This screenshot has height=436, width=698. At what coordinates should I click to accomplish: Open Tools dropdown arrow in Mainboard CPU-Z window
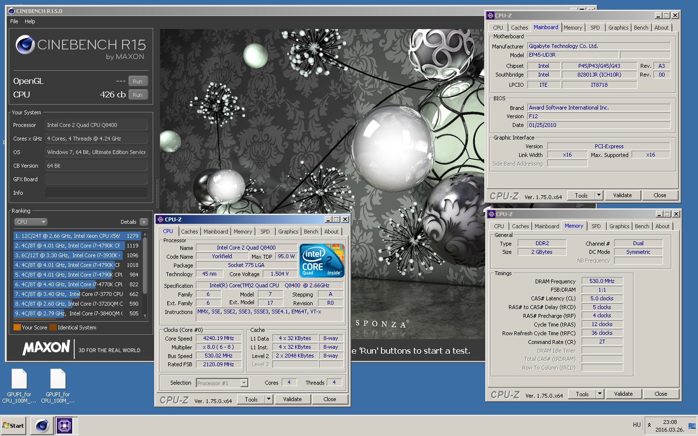click(599, 196)
